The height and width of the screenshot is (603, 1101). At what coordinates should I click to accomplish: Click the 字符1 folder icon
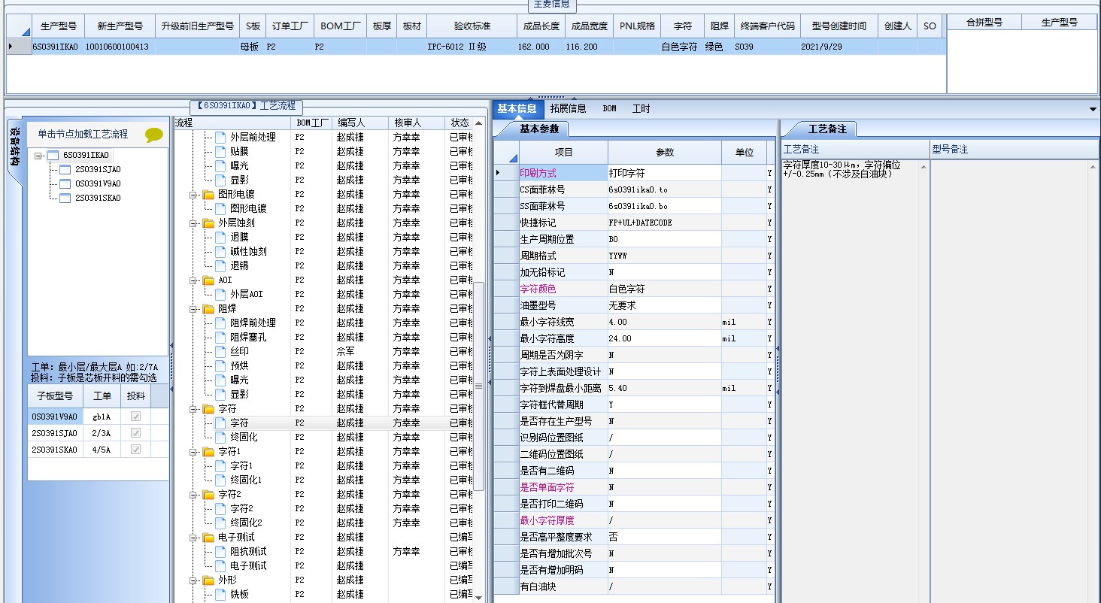coord(208,451)
